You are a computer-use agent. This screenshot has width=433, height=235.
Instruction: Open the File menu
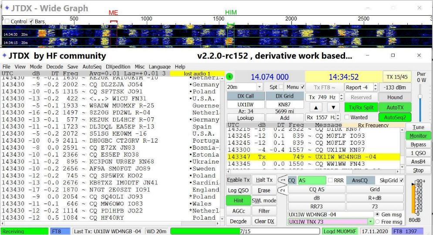point(7,67)
